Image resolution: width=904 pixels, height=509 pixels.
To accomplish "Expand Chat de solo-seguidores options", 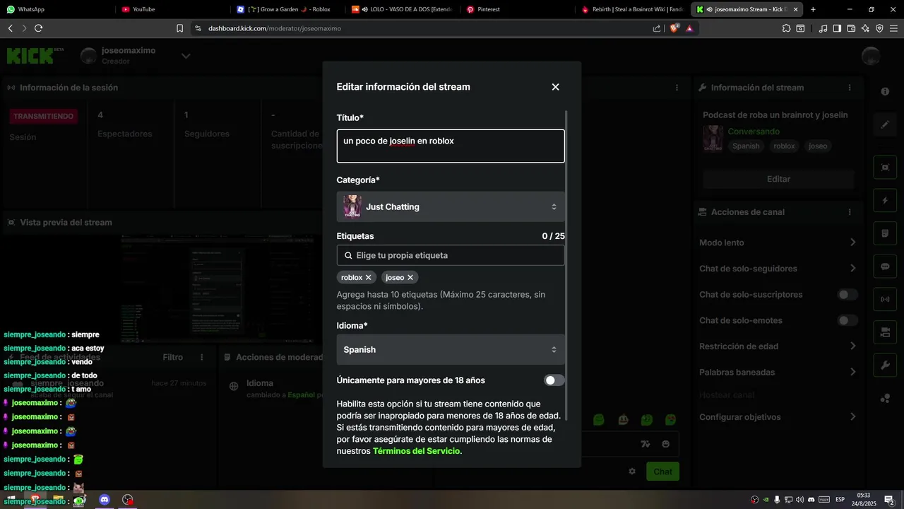I will (x=852, y=269).
